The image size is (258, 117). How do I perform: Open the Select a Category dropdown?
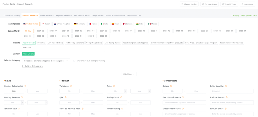46,61
